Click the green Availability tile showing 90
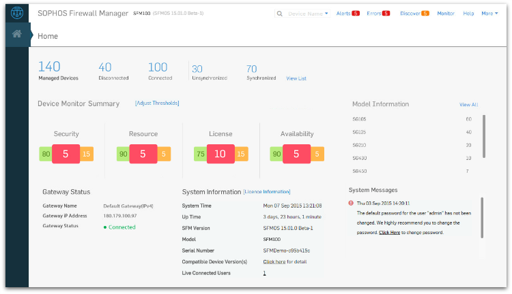 (x=276, y=154)
